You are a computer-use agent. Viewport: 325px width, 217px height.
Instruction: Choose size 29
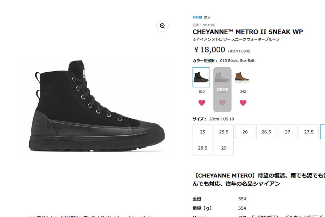pos(224,148)
